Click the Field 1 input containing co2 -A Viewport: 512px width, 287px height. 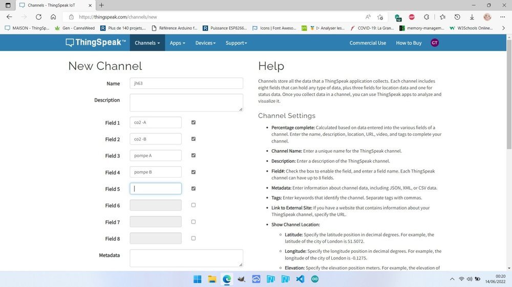click(x=156, y=123)
